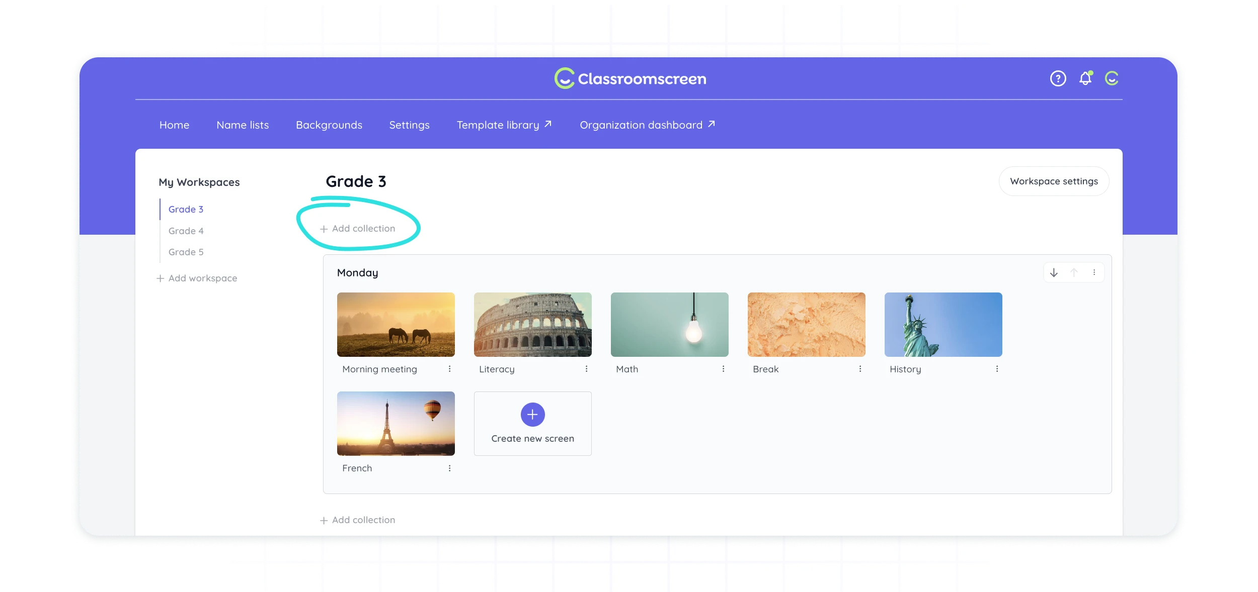
Task: Click the My Workspaces heading
Action: pyautogui.click(x=199, y=182)
